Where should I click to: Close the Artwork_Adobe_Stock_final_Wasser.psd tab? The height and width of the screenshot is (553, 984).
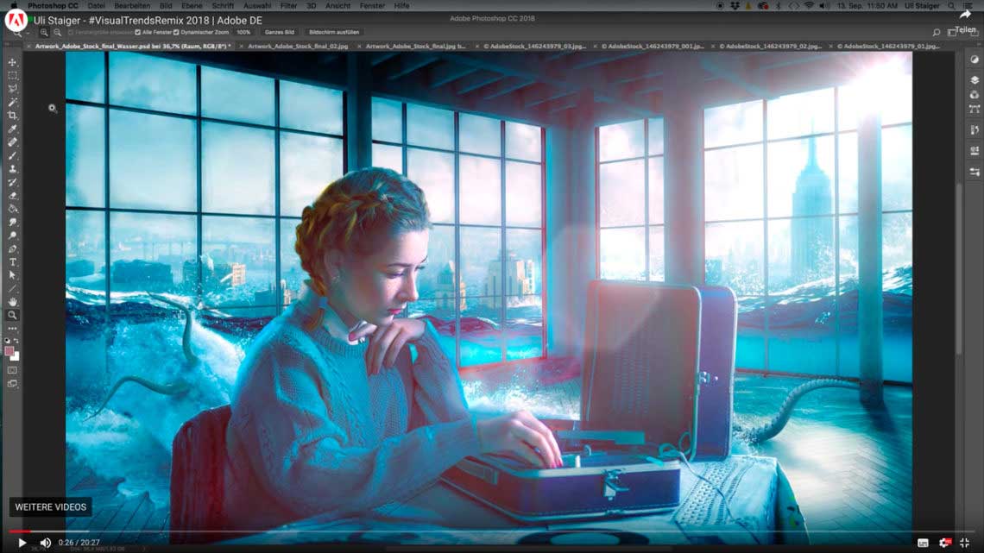coord(28,47)
